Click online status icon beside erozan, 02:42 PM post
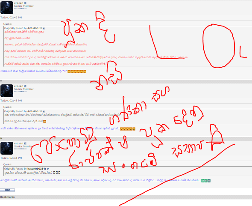The width and height of the screenshot is (252, 206). pos(25,3)
